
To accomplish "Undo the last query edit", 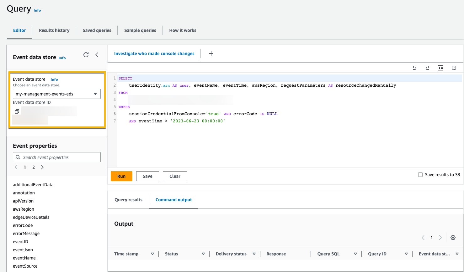I will point(414,68).
